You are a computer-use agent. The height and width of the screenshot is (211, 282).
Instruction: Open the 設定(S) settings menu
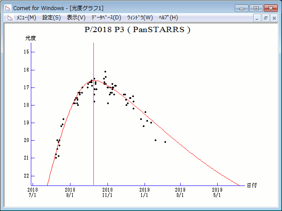coord(52,18)
